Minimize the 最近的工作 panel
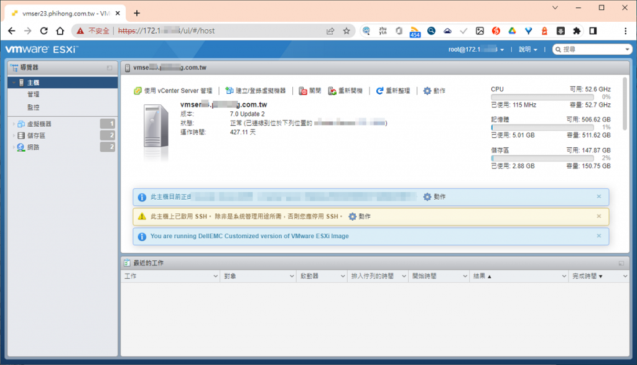The width and height of the screenshot is (637, 365). pyautogui.click(x=621, y=263)
